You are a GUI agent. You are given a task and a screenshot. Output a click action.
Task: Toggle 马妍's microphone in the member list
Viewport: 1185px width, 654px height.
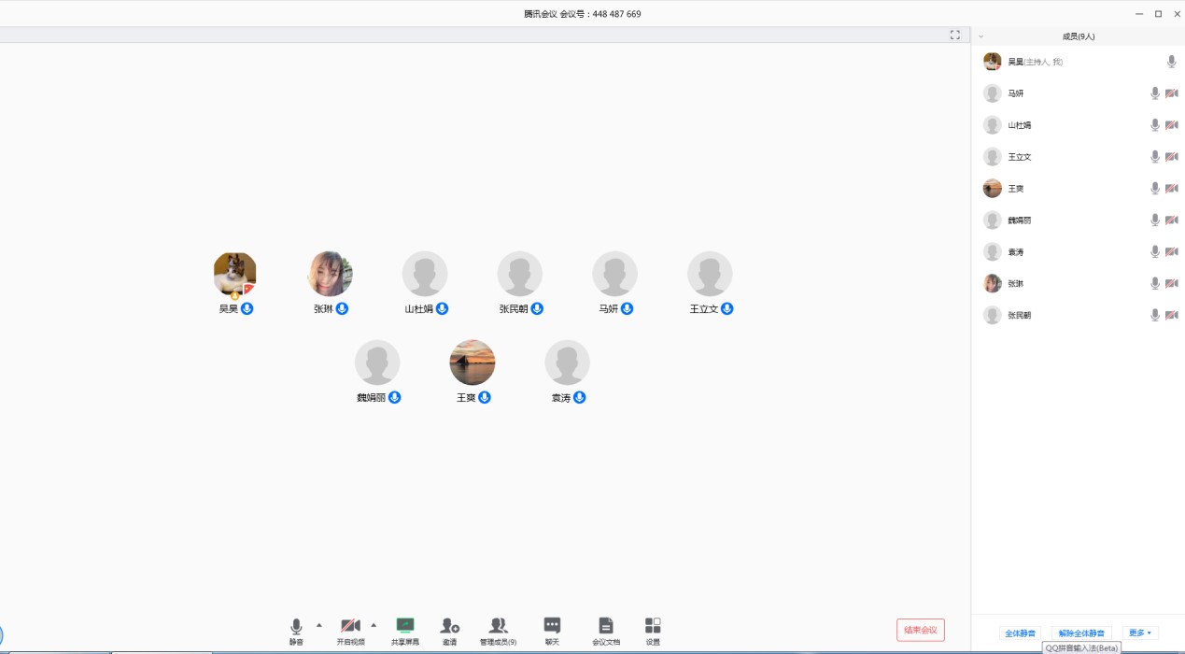tap(1155, 93)
